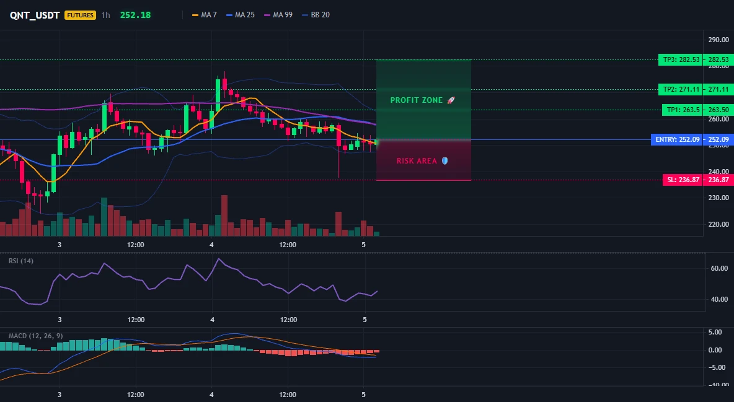The height and width of the screenshot is (402, 734).
Task: Click the QNT_USDT symbol name
Action: click(x=35, y=15)
